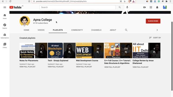Open Web Development Course title
The width and height of the screenshot is (173, 97).
[x=87, y=61]
